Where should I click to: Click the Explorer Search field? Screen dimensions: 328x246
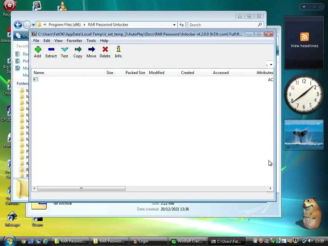click(223, 25)
